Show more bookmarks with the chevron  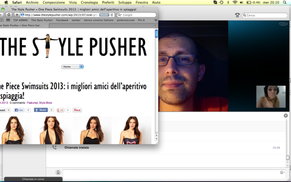click(x=155, y=20)
